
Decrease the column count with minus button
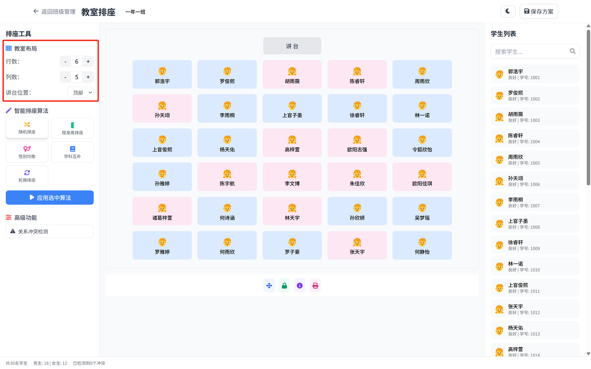pos(65,77)
